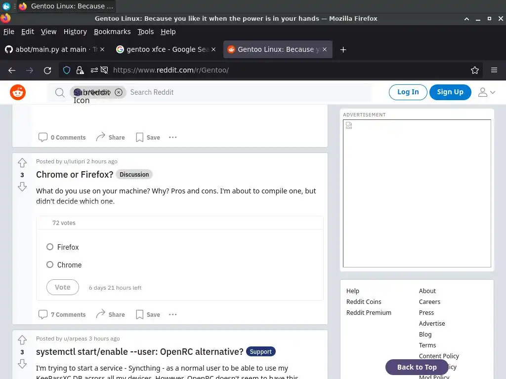Open 0 Comments on the topmost post
Viewport: 506px width, 379px height.
62,137
